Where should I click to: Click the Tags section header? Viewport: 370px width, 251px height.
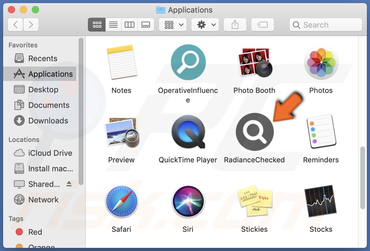point(16,219)
